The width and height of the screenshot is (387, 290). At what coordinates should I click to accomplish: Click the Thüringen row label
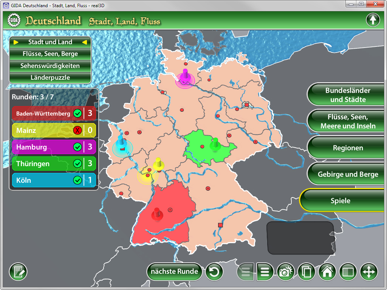pyautogui.click(x=33, y=164)
